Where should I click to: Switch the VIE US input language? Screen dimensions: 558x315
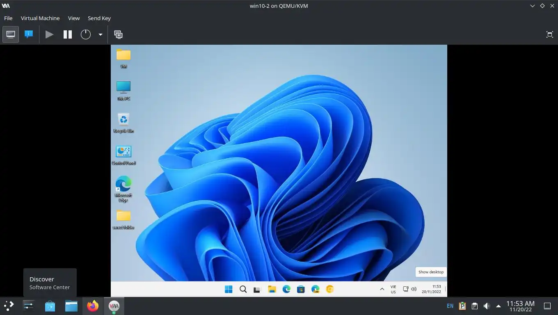tap(393, 289)
